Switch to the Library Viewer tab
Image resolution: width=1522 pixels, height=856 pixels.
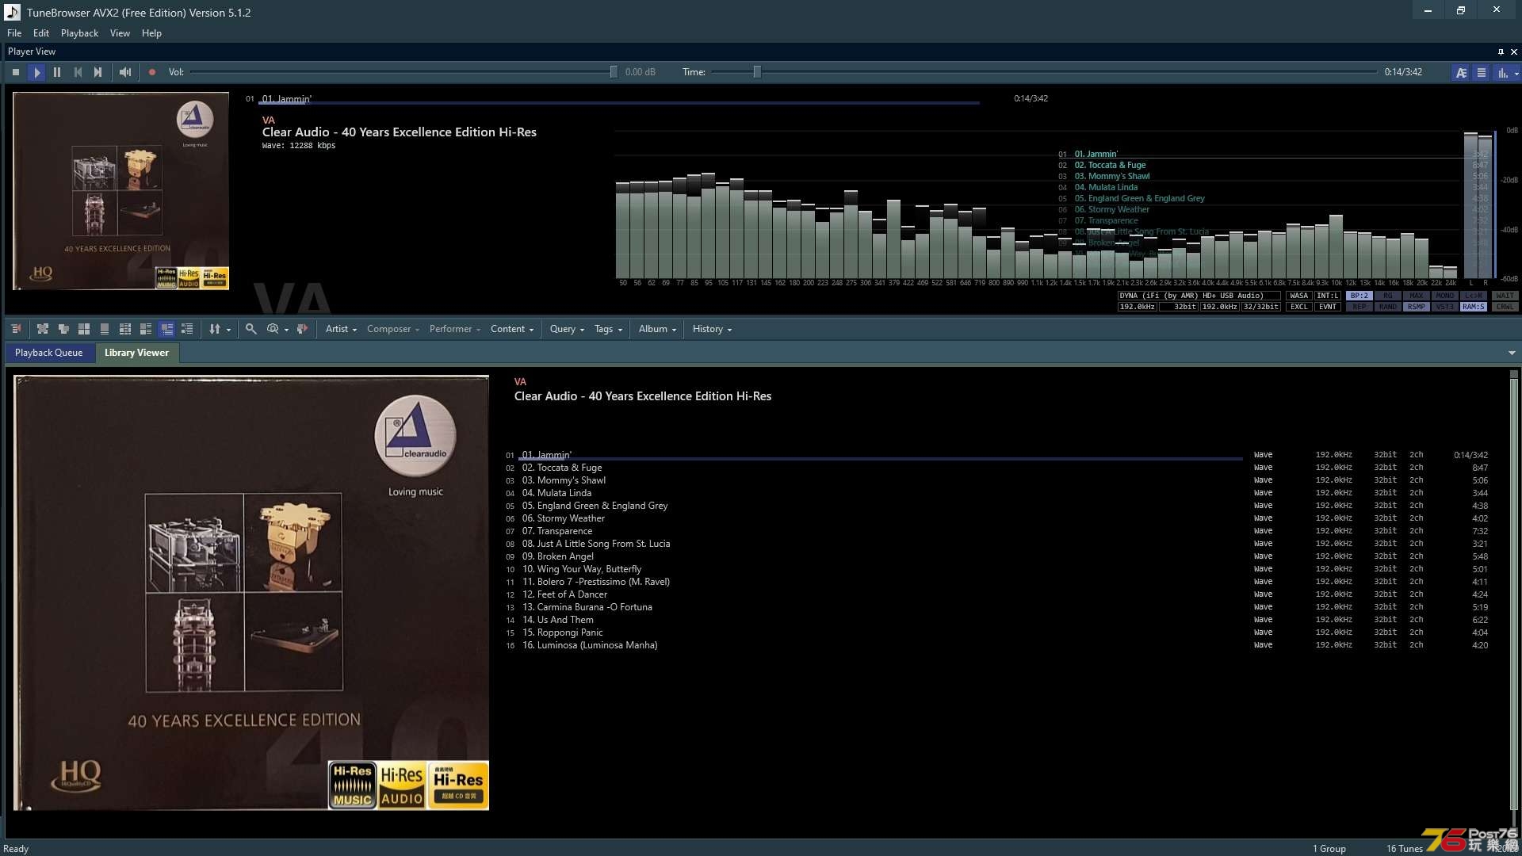[x=136, y=353]
